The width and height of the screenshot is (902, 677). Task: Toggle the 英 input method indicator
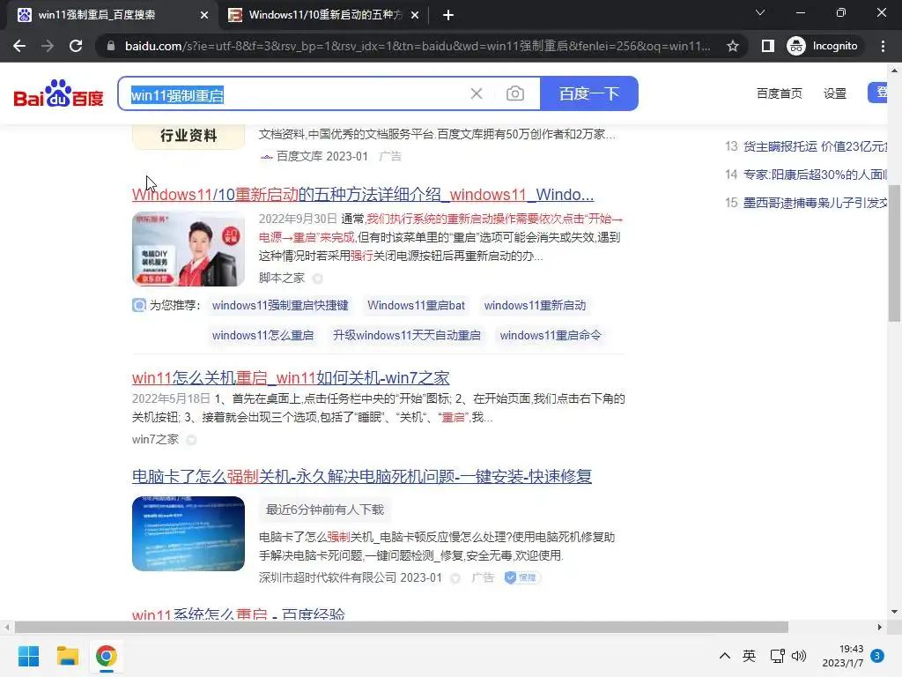[x=749, y=656]
